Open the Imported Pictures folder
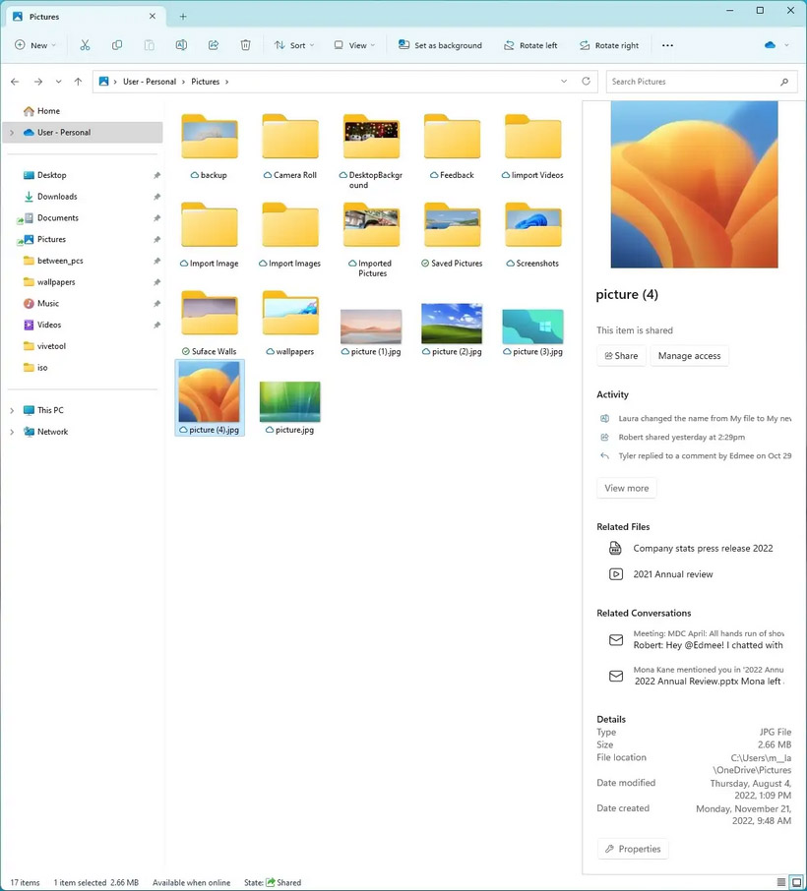Viewport: 807px width, 891px height. click(371, 239)
